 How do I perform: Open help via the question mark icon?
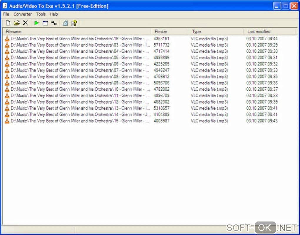click(x=74, y=23)
